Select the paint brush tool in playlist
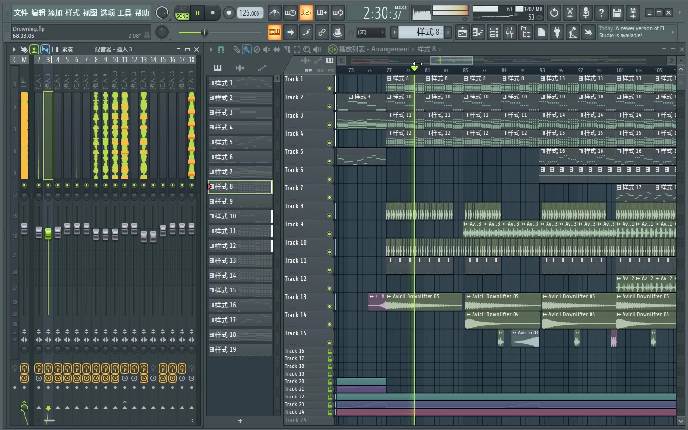Viewport: 688px width, 430px height. point(247,49)
